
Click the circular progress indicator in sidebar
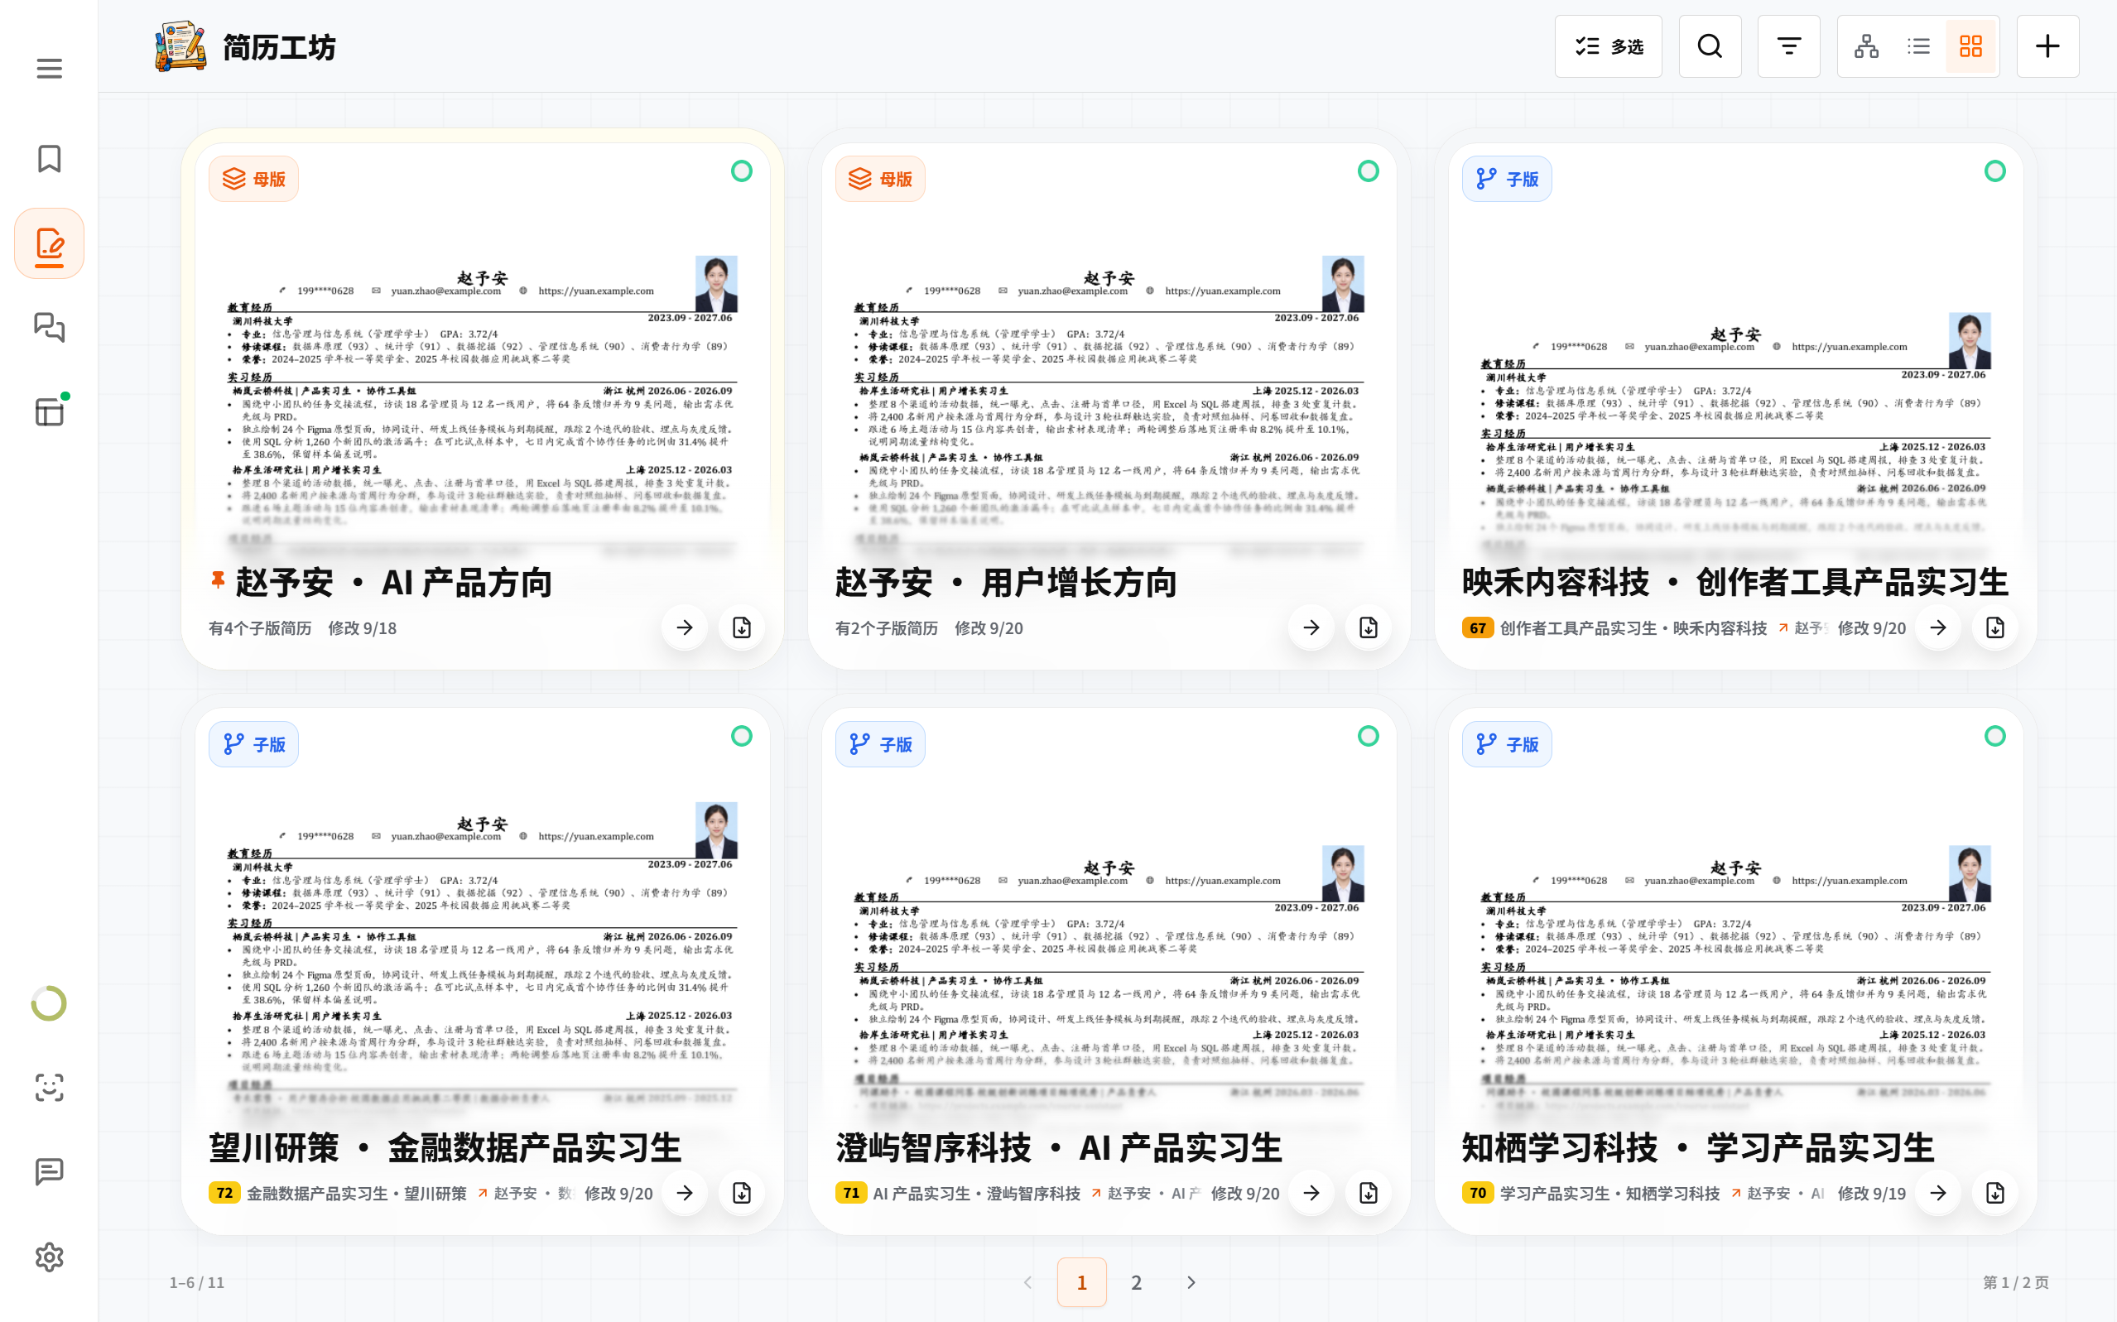(x=49, y=1004)
